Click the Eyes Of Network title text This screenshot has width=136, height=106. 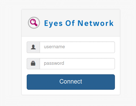click(79, 23)
